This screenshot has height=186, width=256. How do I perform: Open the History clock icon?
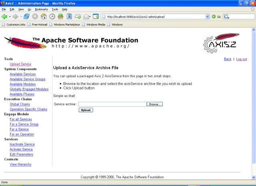click(52, 16)
